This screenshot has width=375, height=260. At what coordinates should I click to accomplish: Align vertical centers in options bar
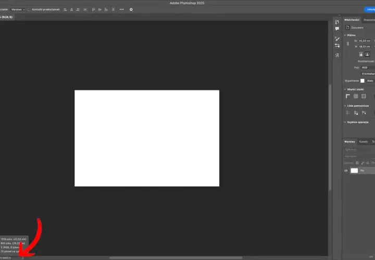(99, 9)
